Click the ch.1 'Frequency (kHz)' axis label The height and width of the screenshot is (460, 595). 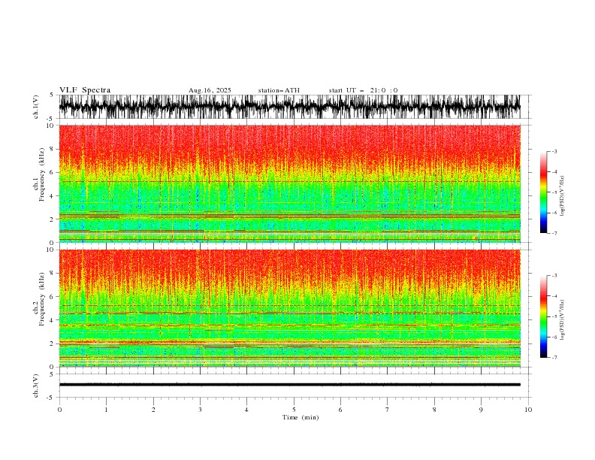(42, 175)
